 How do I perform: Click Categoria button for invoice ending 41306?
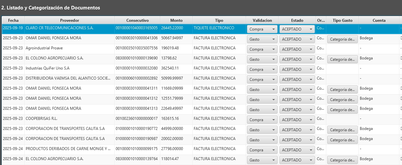point(342,39)
